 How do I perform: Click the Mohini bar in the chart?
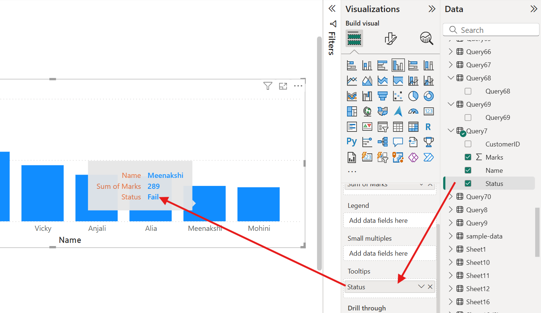pos(259,204)
